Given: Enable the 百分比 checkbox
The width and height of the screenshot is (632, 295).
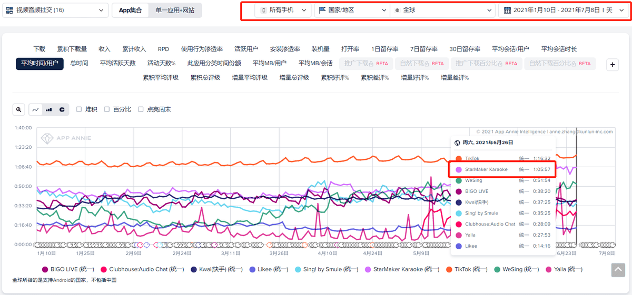Looking at the screenshot, I should (107, 109).
